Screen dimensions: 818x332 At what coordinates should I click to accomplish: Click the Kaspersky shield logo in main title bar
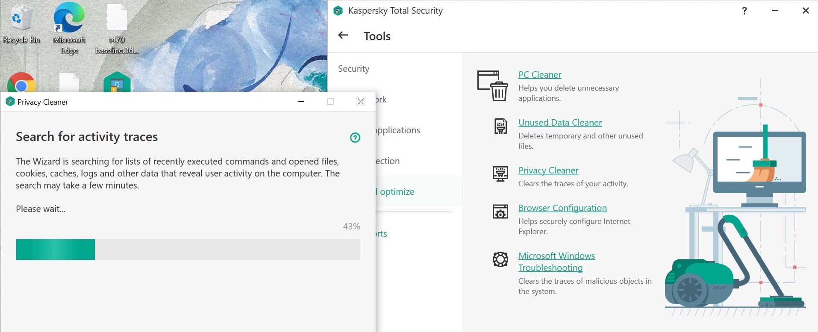tap(338, 11)
